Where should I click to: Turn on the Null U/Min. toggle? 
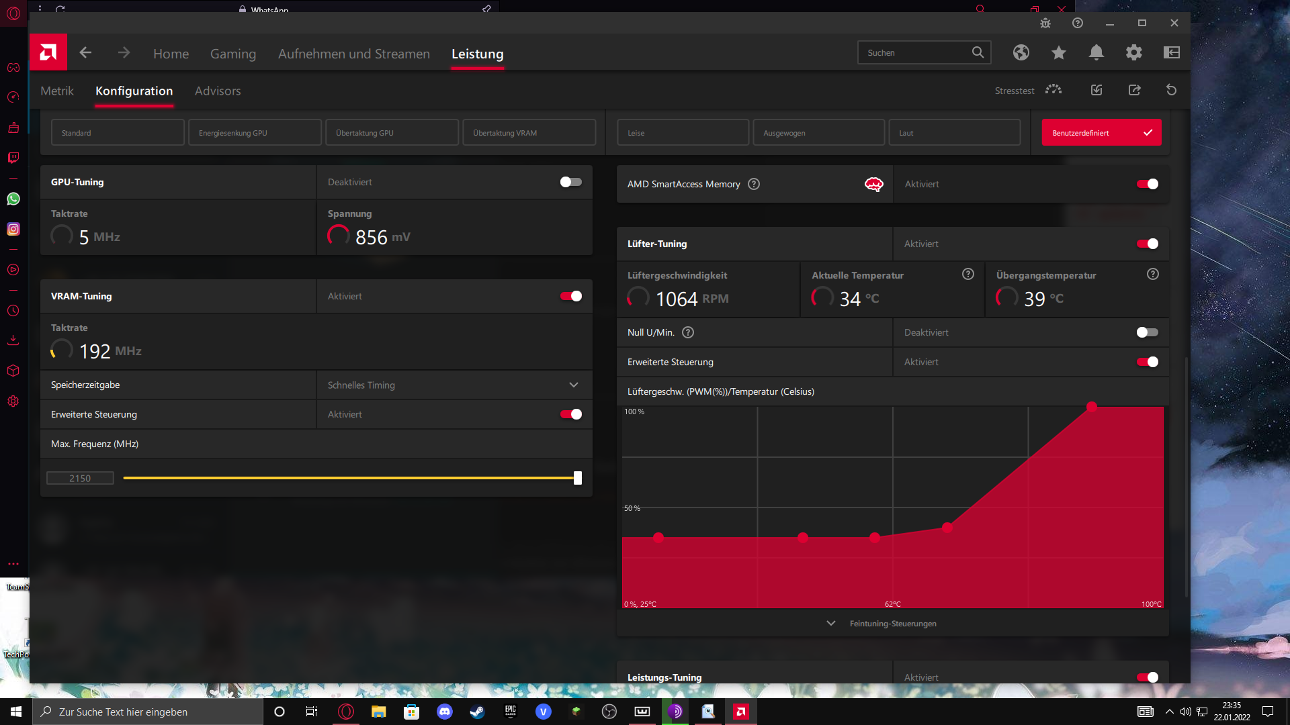pos(1147,332)
